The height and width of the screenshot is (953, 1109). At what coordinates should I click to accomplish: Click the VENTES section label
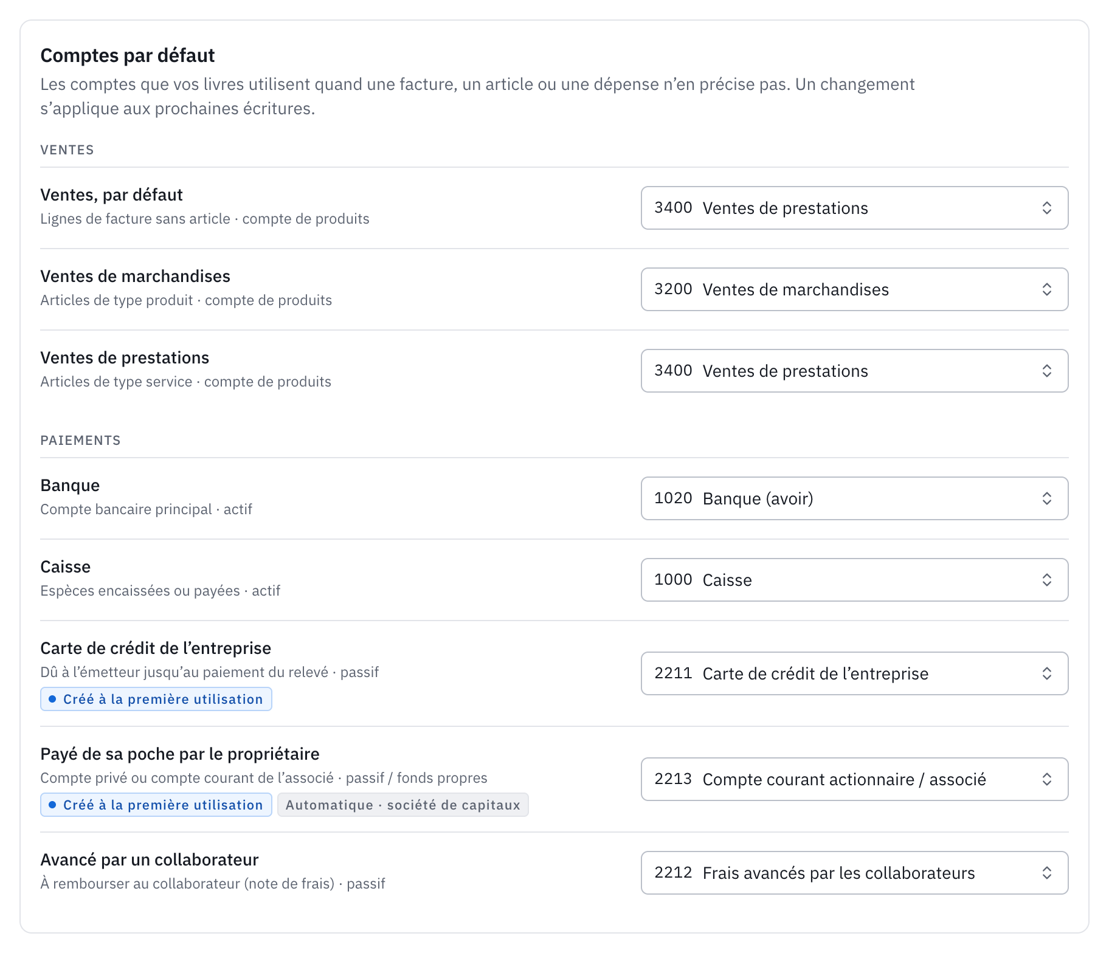[67, 150]
